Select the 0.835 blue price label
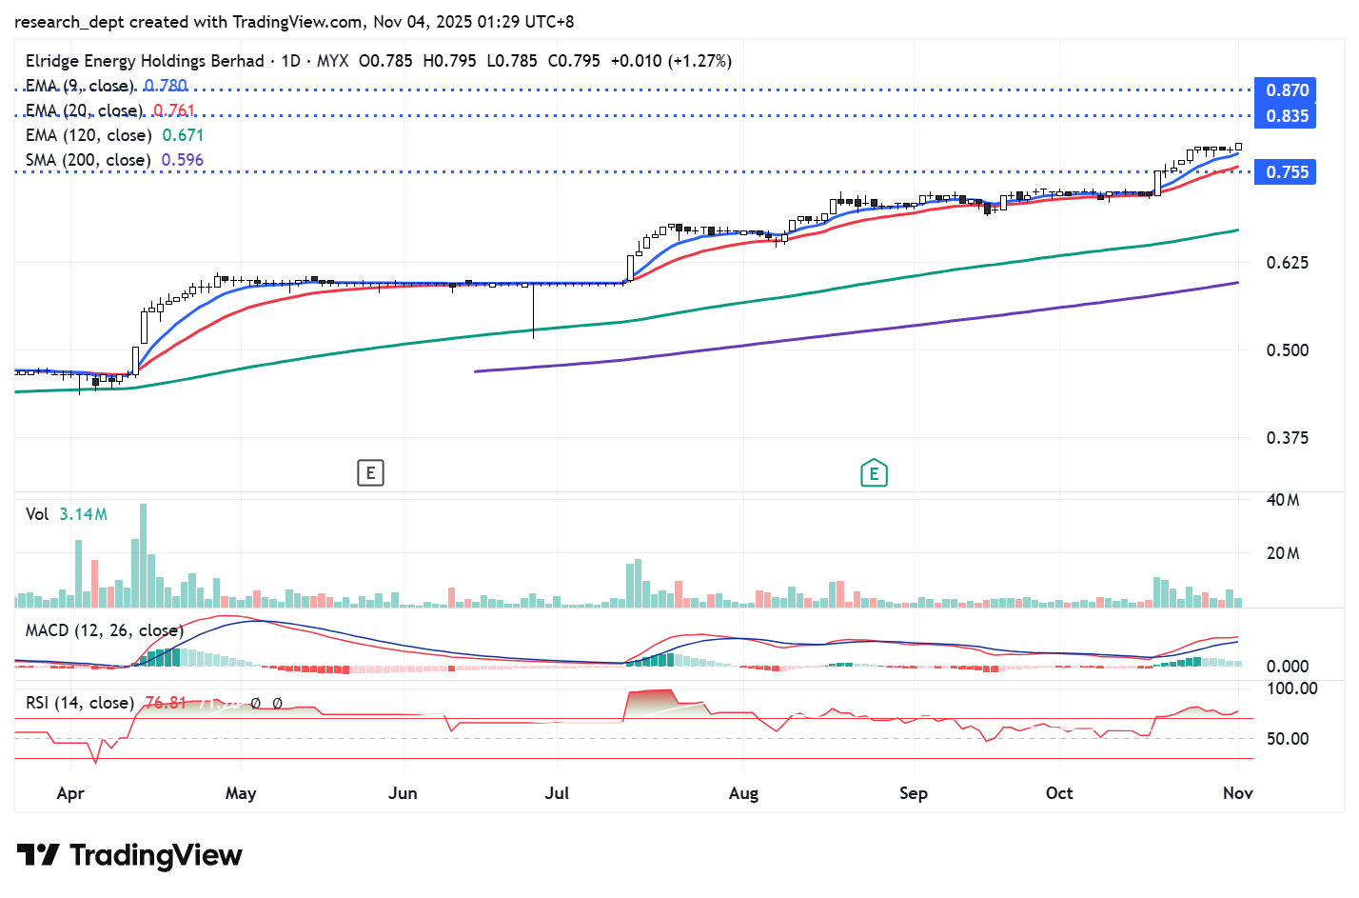1359x898 pixels. click(x=1285, y=116)
